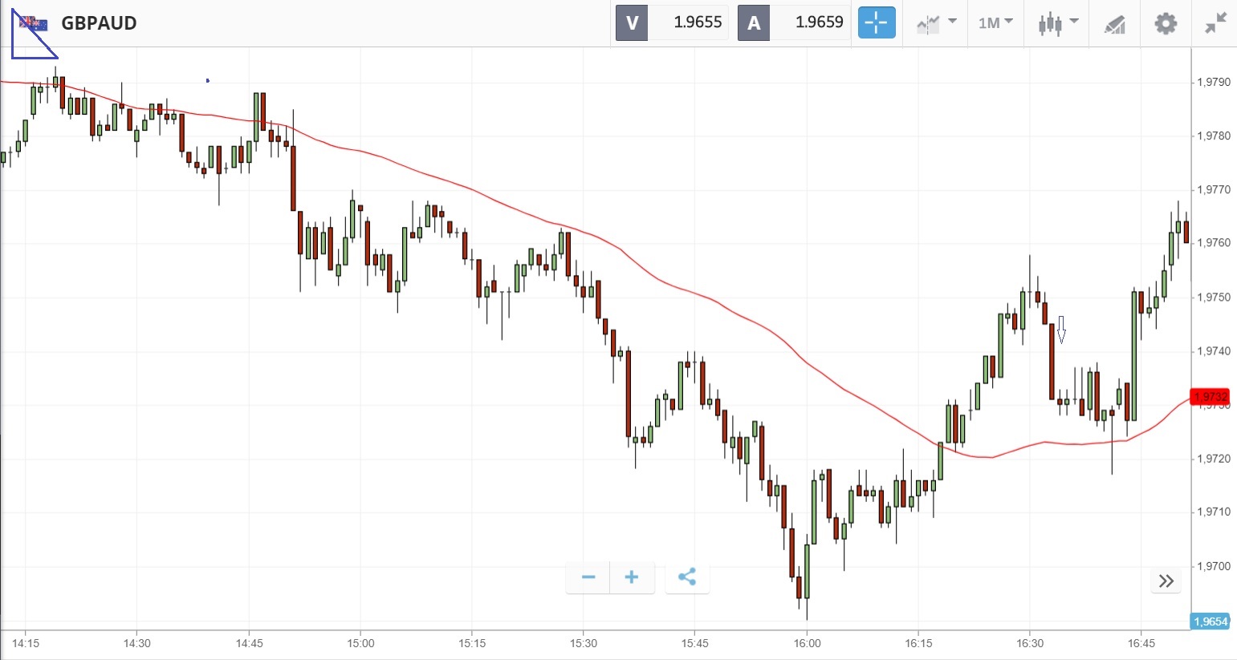
Task: Open the candlestick chart type dropdown
Action: tap(1057, 23)
